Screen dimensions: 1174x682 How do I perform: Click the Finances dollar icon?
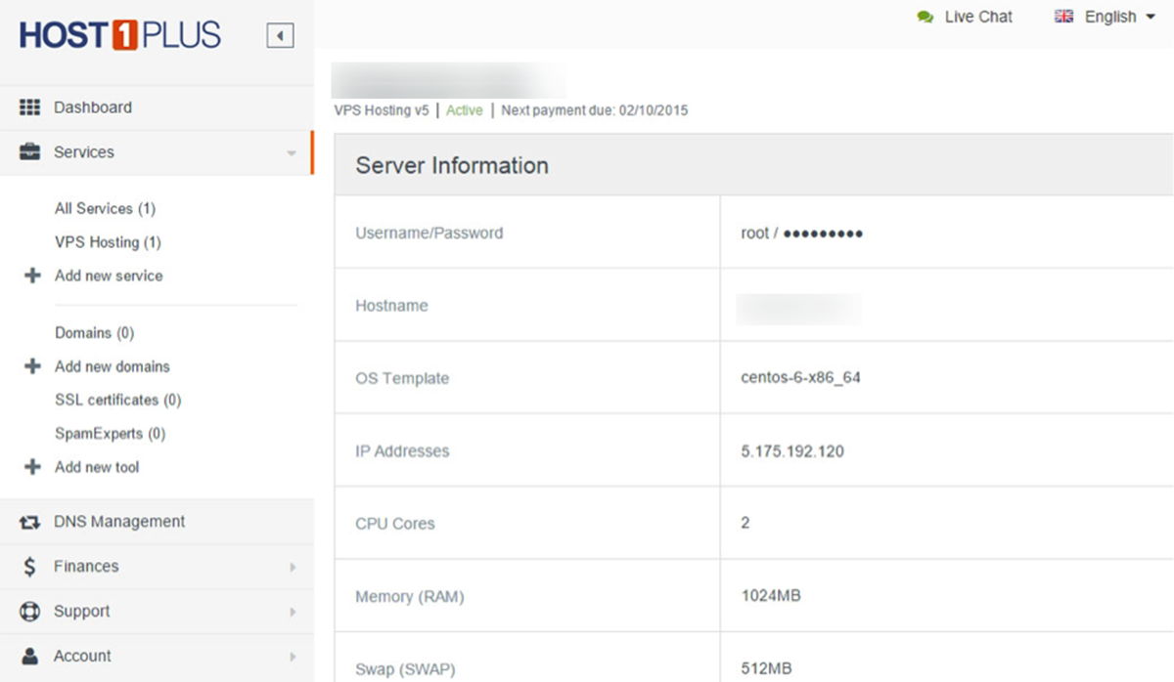[x=30, y=567]
